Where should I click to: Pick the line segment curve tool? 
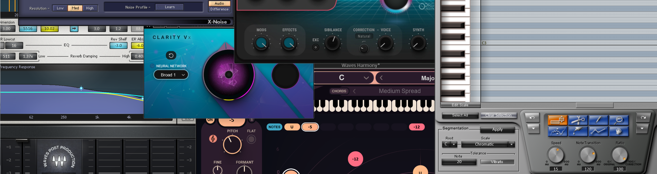click(x=598, y=131)
